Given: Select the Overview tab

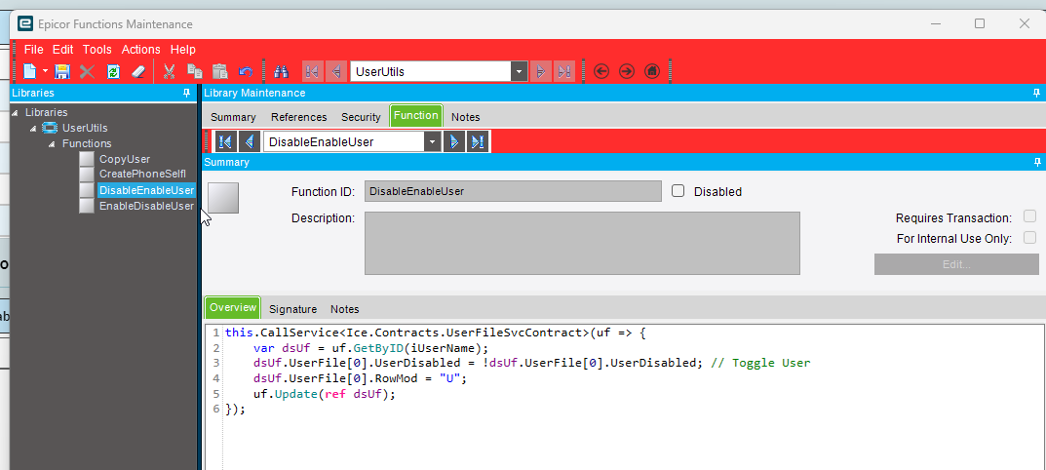Looking at the screenshot, I should click(232, 307).
